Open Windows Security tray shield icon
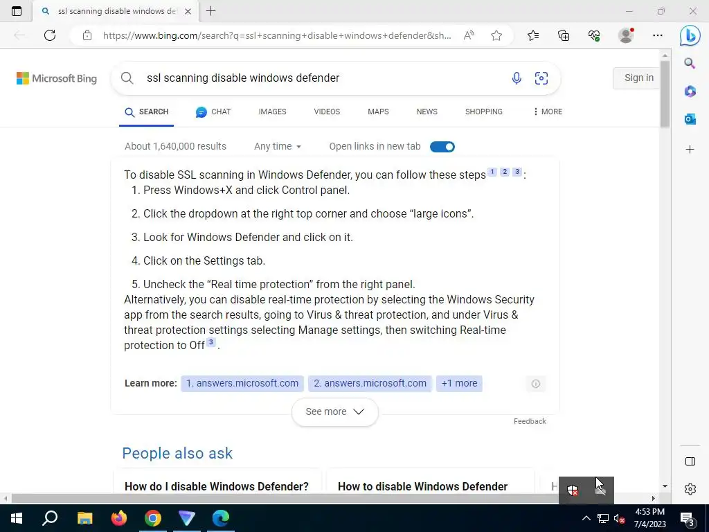The height and width of the screenshot is (532, 709). (x=573, y=490)
